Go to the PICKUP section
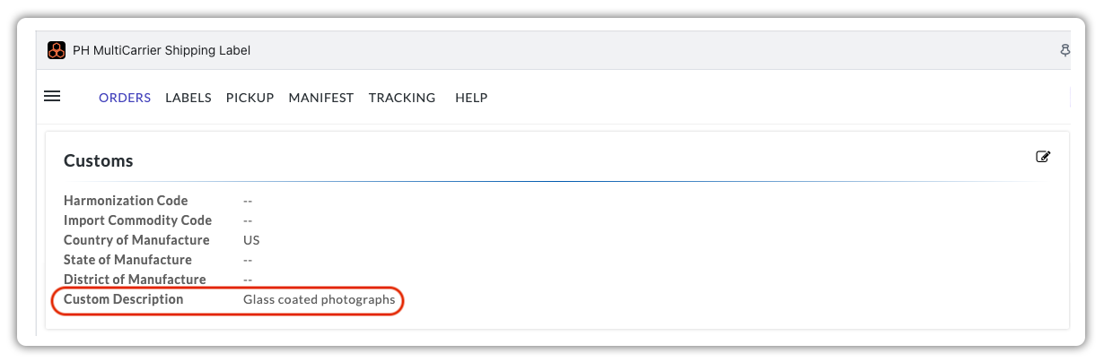 pyautogui.click(x=250, y=98)
